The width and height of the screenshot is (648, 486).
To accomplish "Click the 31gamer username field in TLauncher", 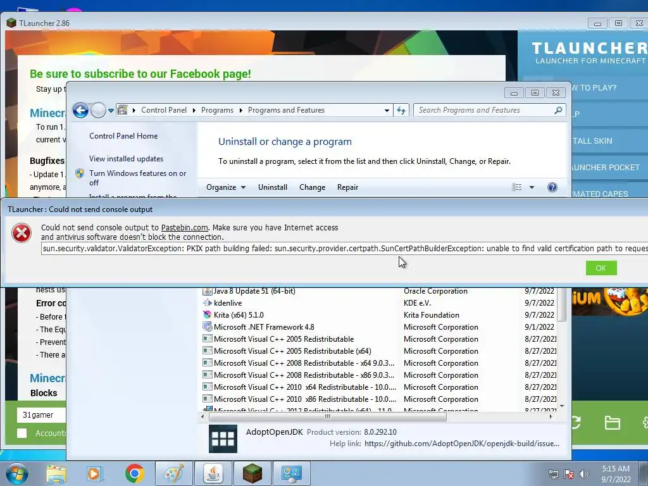I will 41,415.
